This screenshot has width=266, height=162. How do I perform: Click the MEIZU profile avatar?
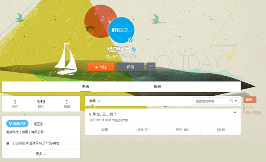pos(121,30)
